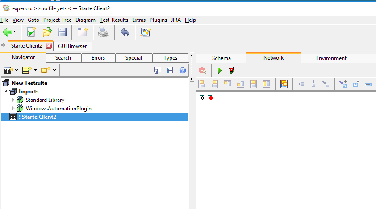Select the New Testsuite tree item
The height and width of the screenshot is (209, 376).
[x=29, y=83]
